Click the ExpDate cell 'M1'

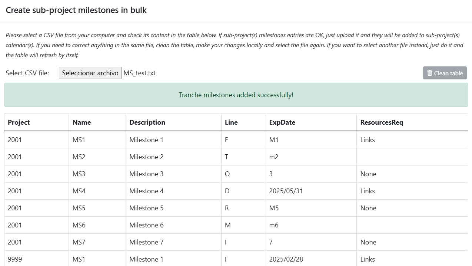click(312, 140)
